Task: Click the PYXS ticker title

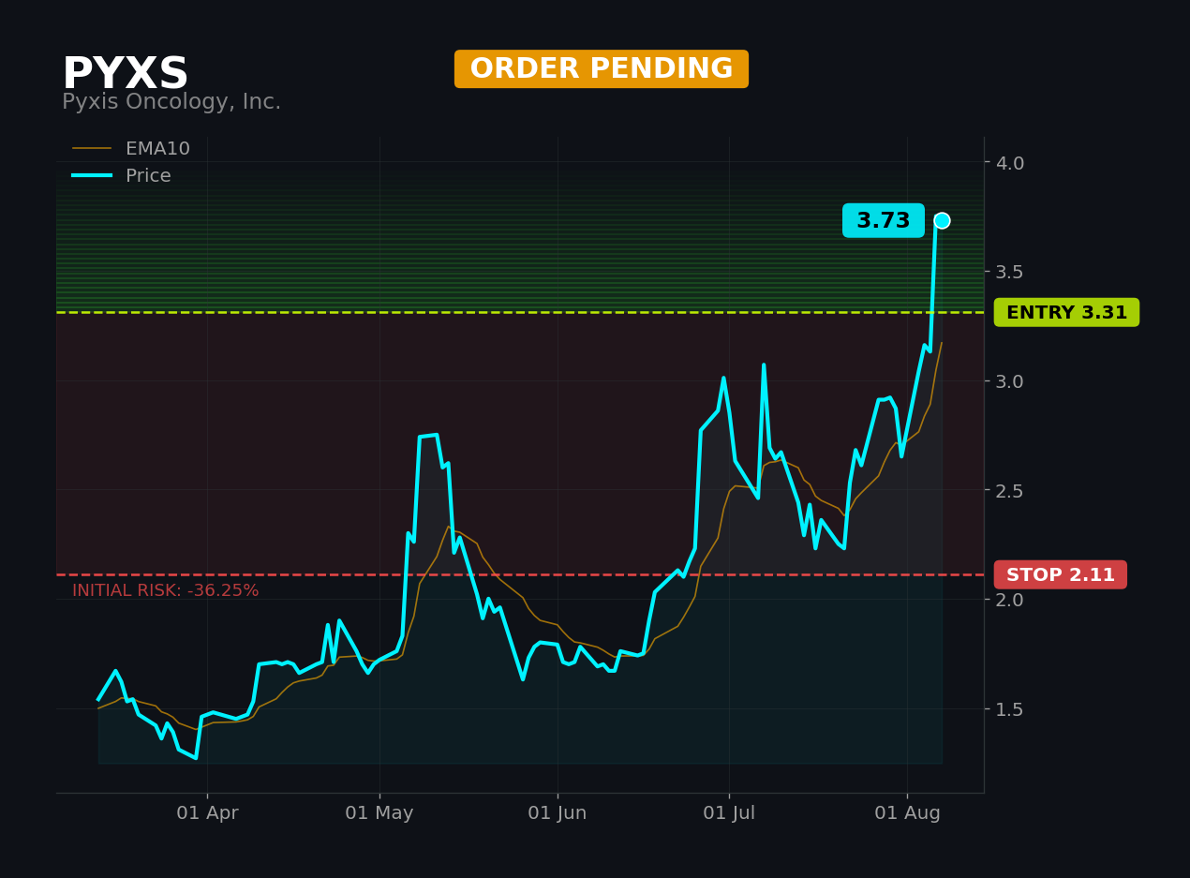Action: tap(126, 74)
